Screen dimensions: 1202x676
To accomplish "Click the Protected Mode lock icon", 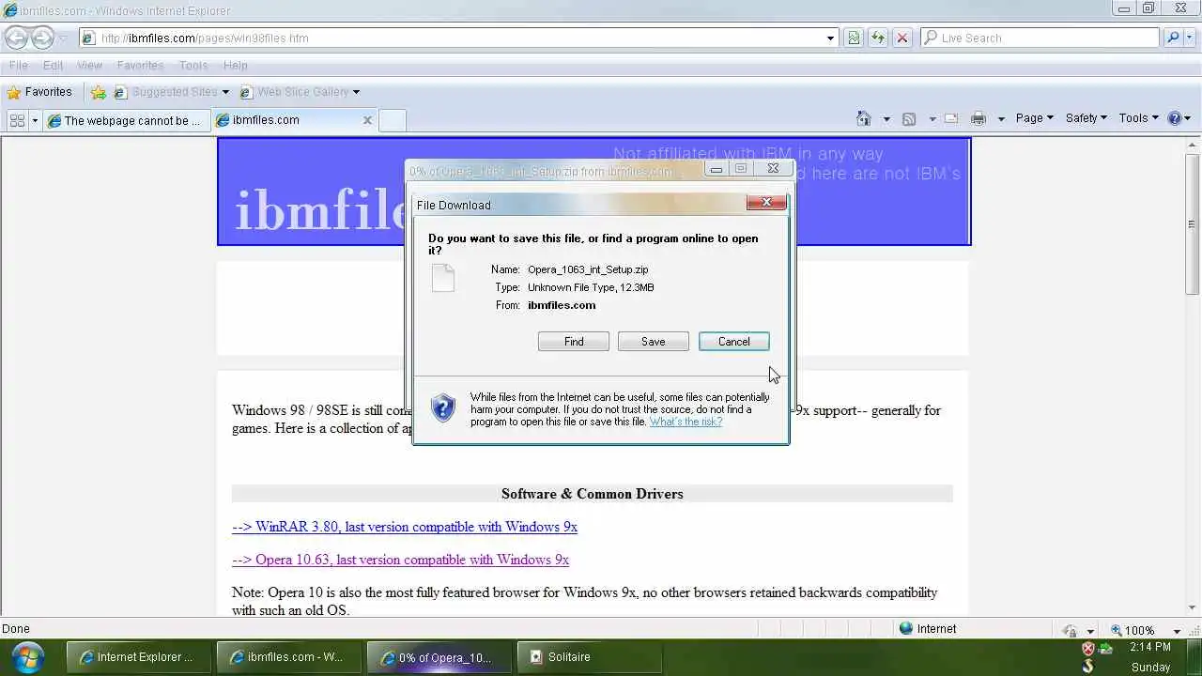I will [x=1069, y=630].
